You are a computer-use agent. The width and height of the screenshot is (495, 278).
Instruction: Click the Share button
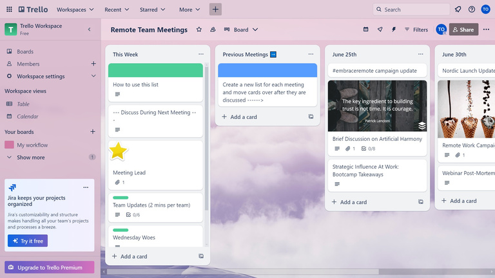pos(464,30)
